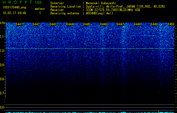Click the 0449 time marker
Viewport: 177px width, 113px height.
(154, 24)
